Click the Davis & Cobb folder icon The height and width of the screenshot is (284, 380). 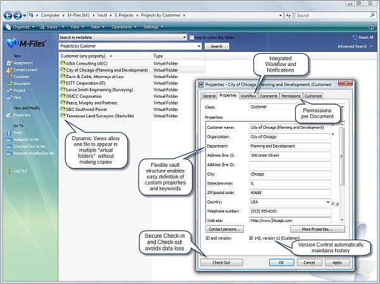click(63, 77)
